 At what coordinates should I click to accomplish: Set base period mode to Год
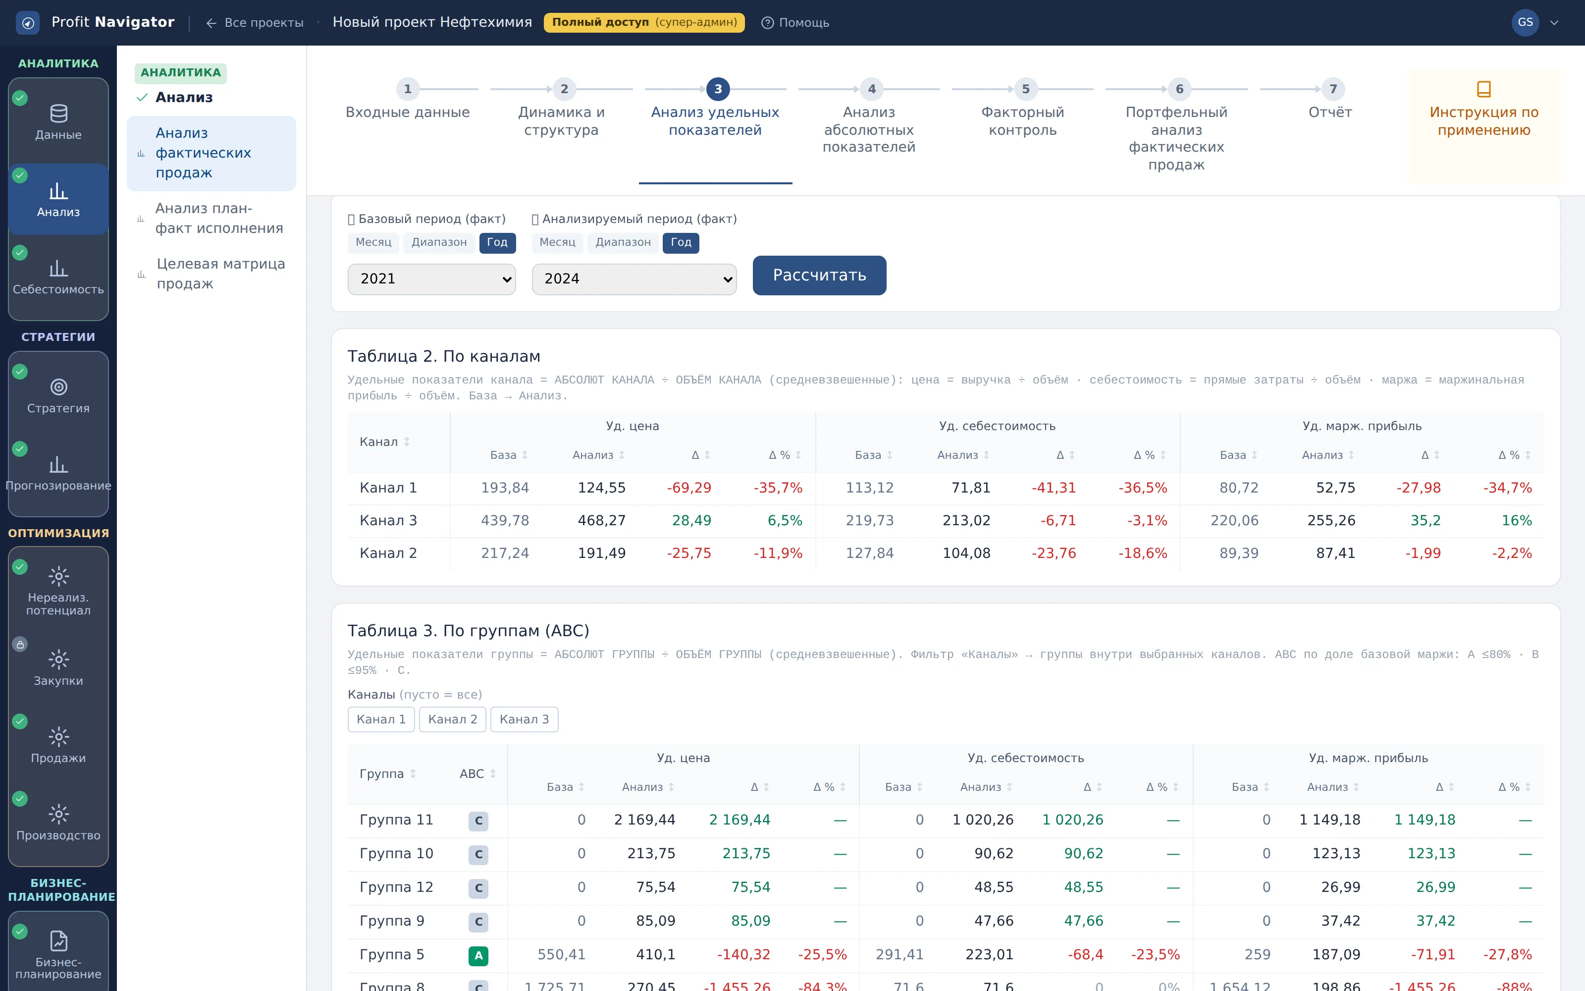click(x=497, y=242)
